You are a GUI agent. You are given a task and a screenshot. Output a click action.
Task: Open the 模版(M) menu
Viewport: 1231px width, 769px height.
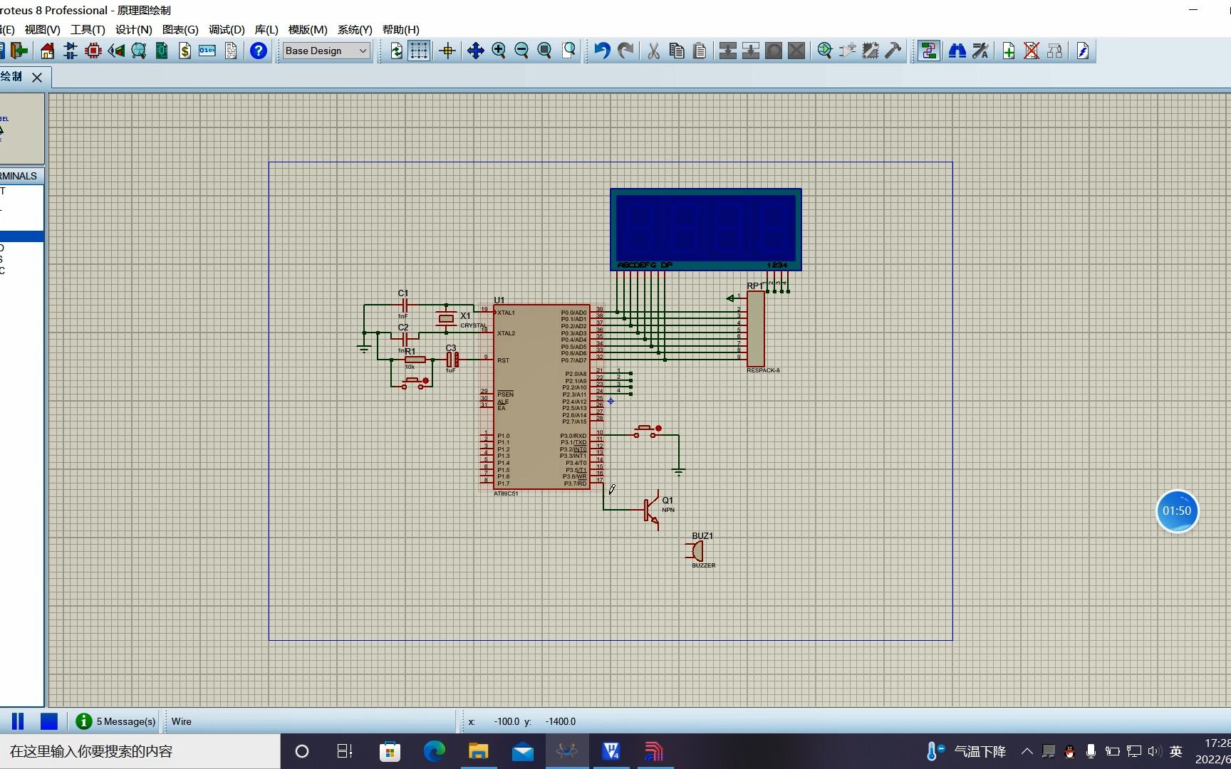click(308, 29)
